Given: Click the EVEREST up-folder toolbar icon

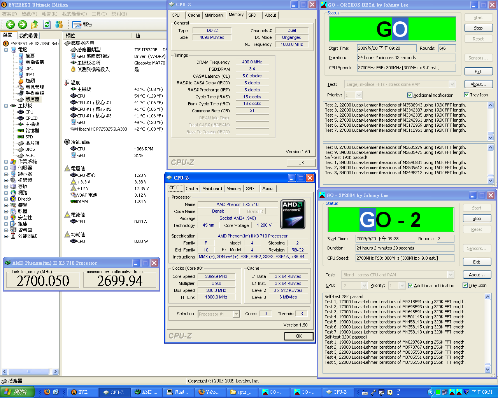Looking at the screenshot, I should [x=35, y=24].
